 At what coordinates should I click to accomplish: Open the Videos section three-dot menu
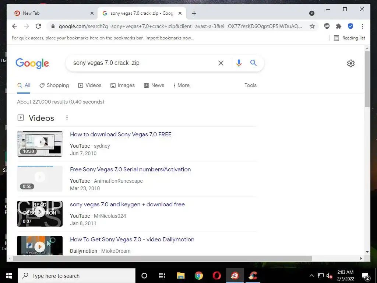67,118
